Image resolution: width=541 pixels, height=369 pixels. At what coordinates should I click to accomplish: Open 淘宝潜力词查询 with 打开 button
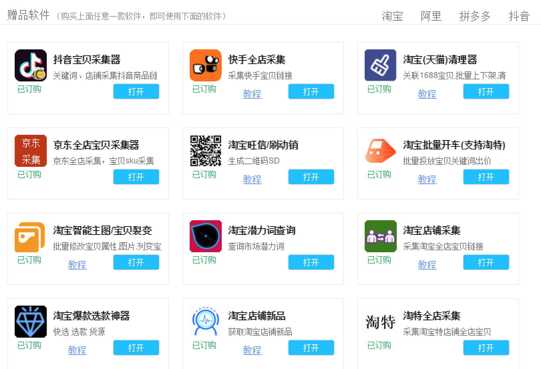pos(311,262)
